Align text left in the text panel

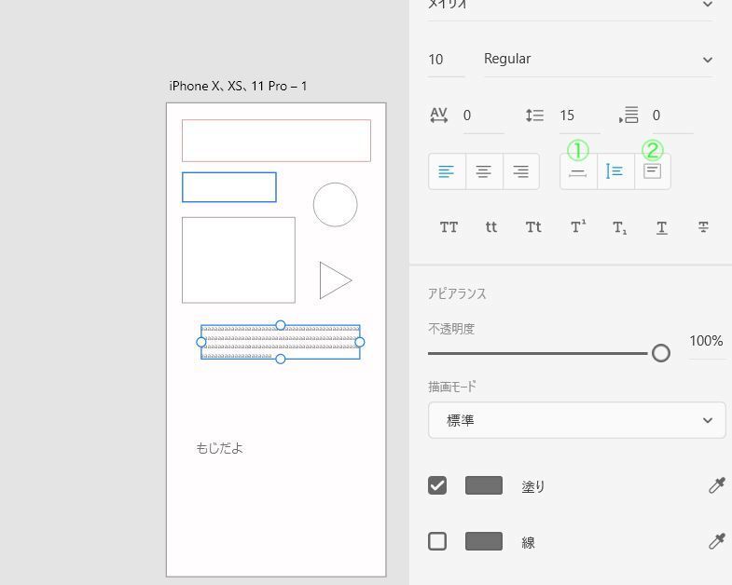(x=447, y=171)
